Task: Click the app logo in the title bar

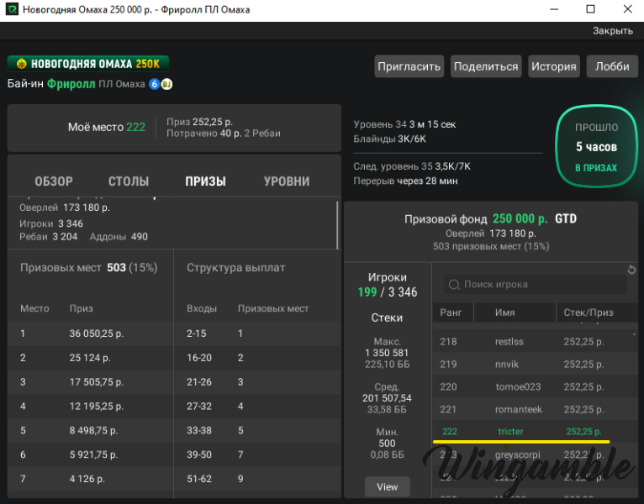Action: 11,10
